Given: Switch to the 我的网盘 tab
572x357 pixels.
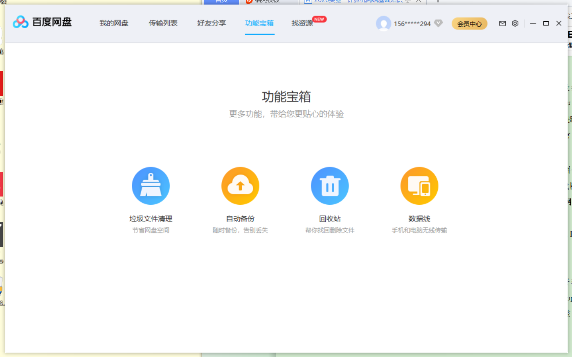Looking at the screenshot, I should pos(113,23).
